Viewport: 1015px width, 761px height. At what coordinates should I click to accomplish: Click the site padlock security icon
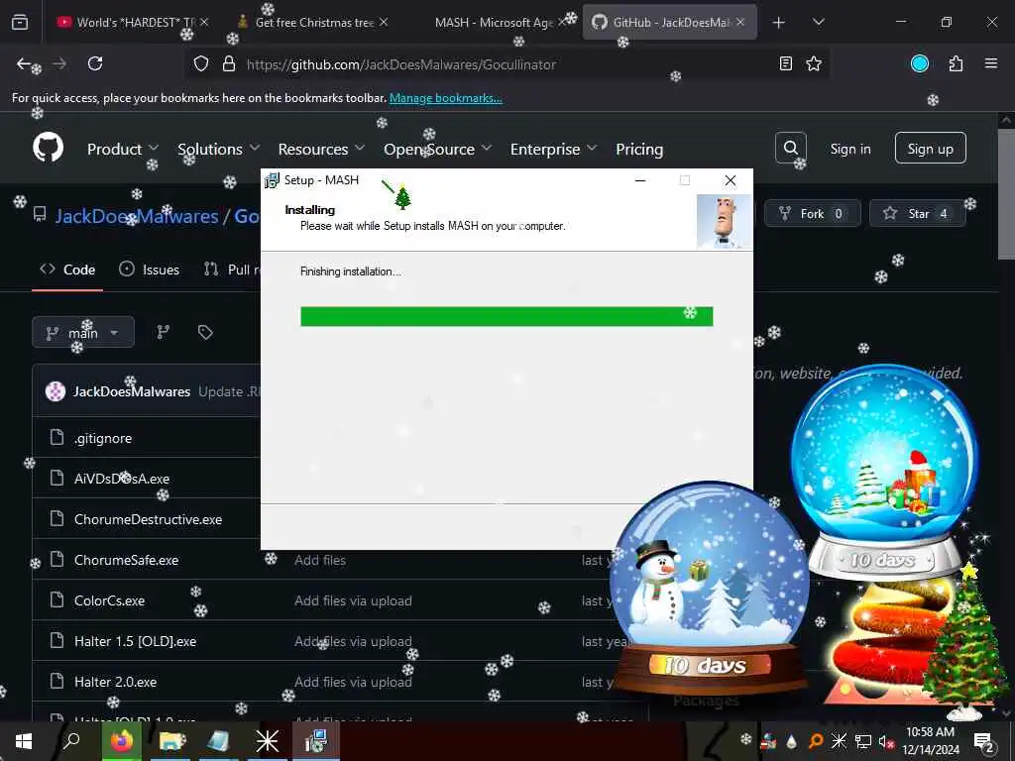coord(229,64)
